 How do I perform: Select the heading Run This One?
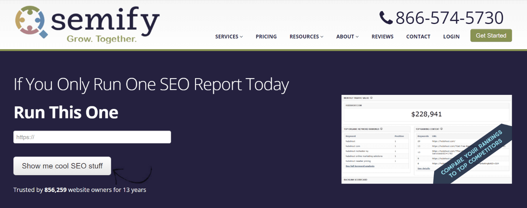click(x=66, y=112)
